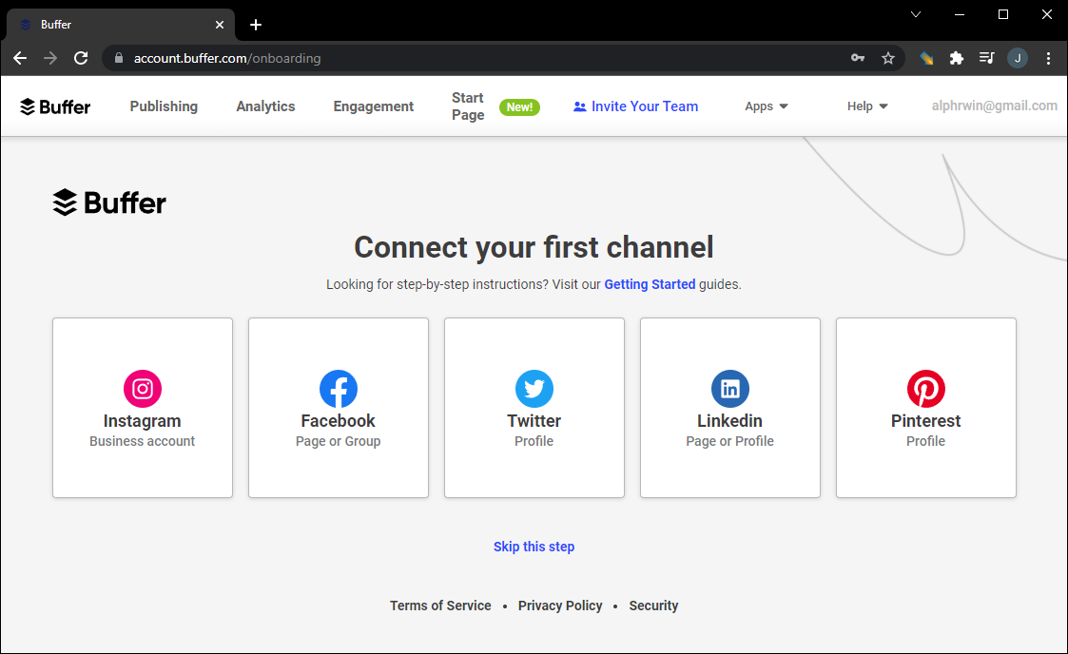Click the Skip this step link
The width and height of the screenshot is (1068, 654).
pos(534,547)
